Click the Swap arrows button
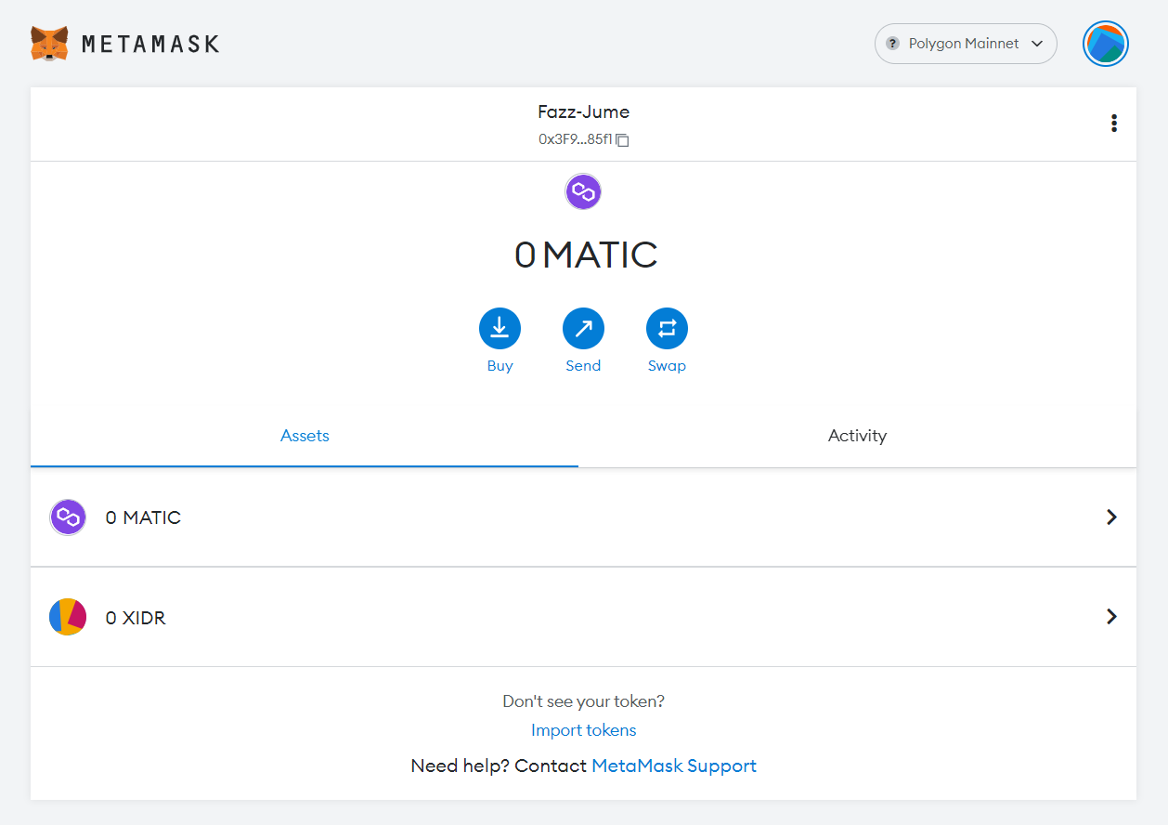 [667, 328]
